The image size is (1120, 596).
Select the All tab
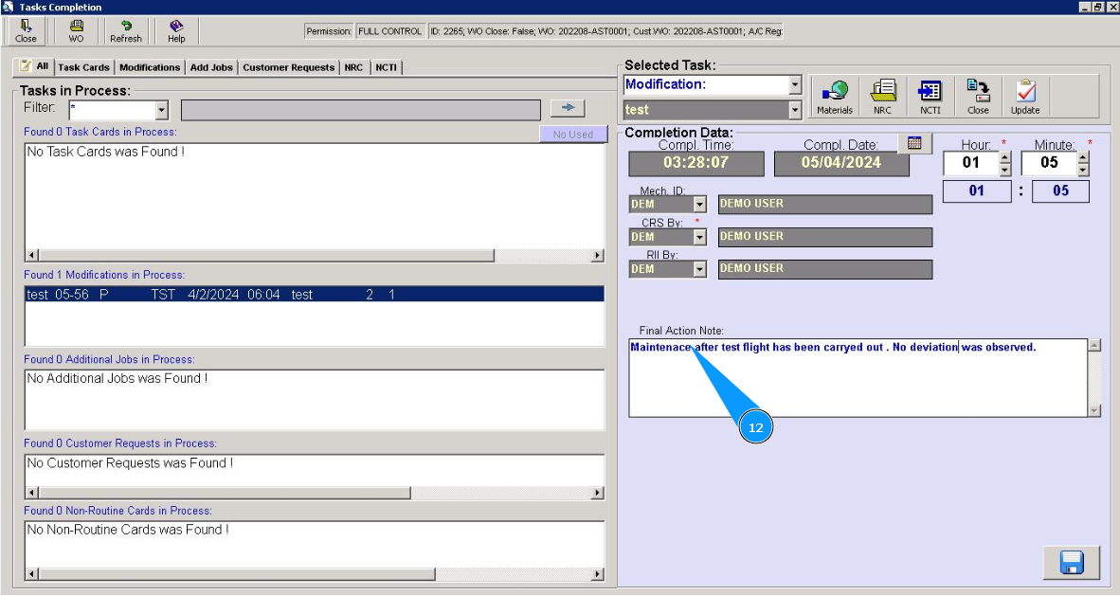coord(34,66)
